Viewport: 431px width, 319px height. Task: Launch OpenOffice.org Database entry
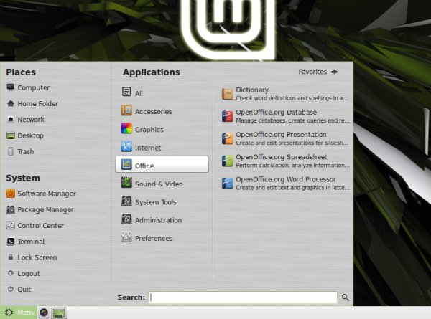point(285,116)
